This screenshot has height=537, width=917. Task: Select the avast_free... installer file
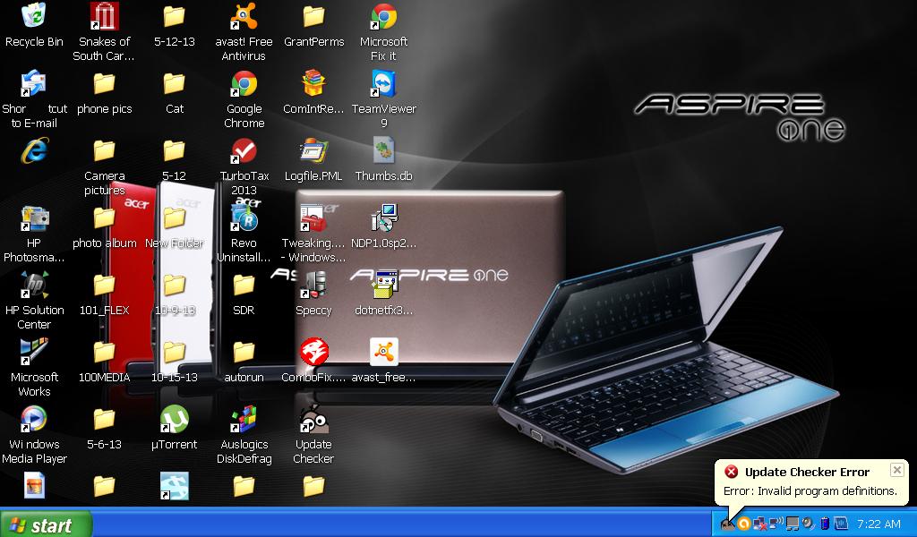383,353
